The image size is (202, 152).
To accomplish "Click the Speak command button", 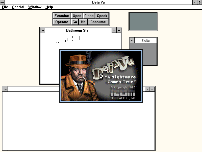I will coord(102,16).
